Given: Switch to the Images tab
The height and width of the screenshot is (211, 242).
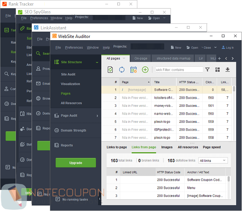Looking at the screenshot, I should (167, 147).
